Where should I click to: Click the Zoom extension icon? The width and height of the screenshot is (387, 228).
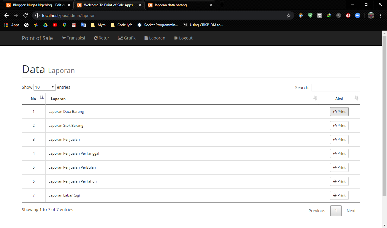coord(358,15)
